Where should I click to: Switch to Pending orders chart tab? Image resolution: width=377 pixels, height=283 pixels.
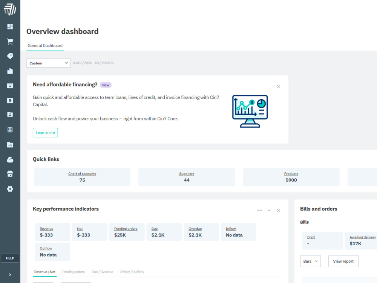pyautogui.click(x=74, y=272)
